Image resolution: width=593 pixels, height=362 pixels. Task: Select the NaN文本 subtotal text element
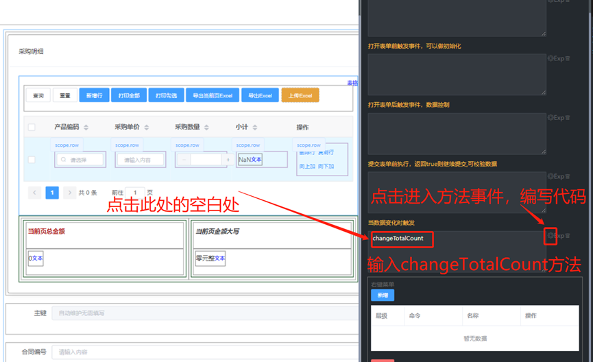250,160
